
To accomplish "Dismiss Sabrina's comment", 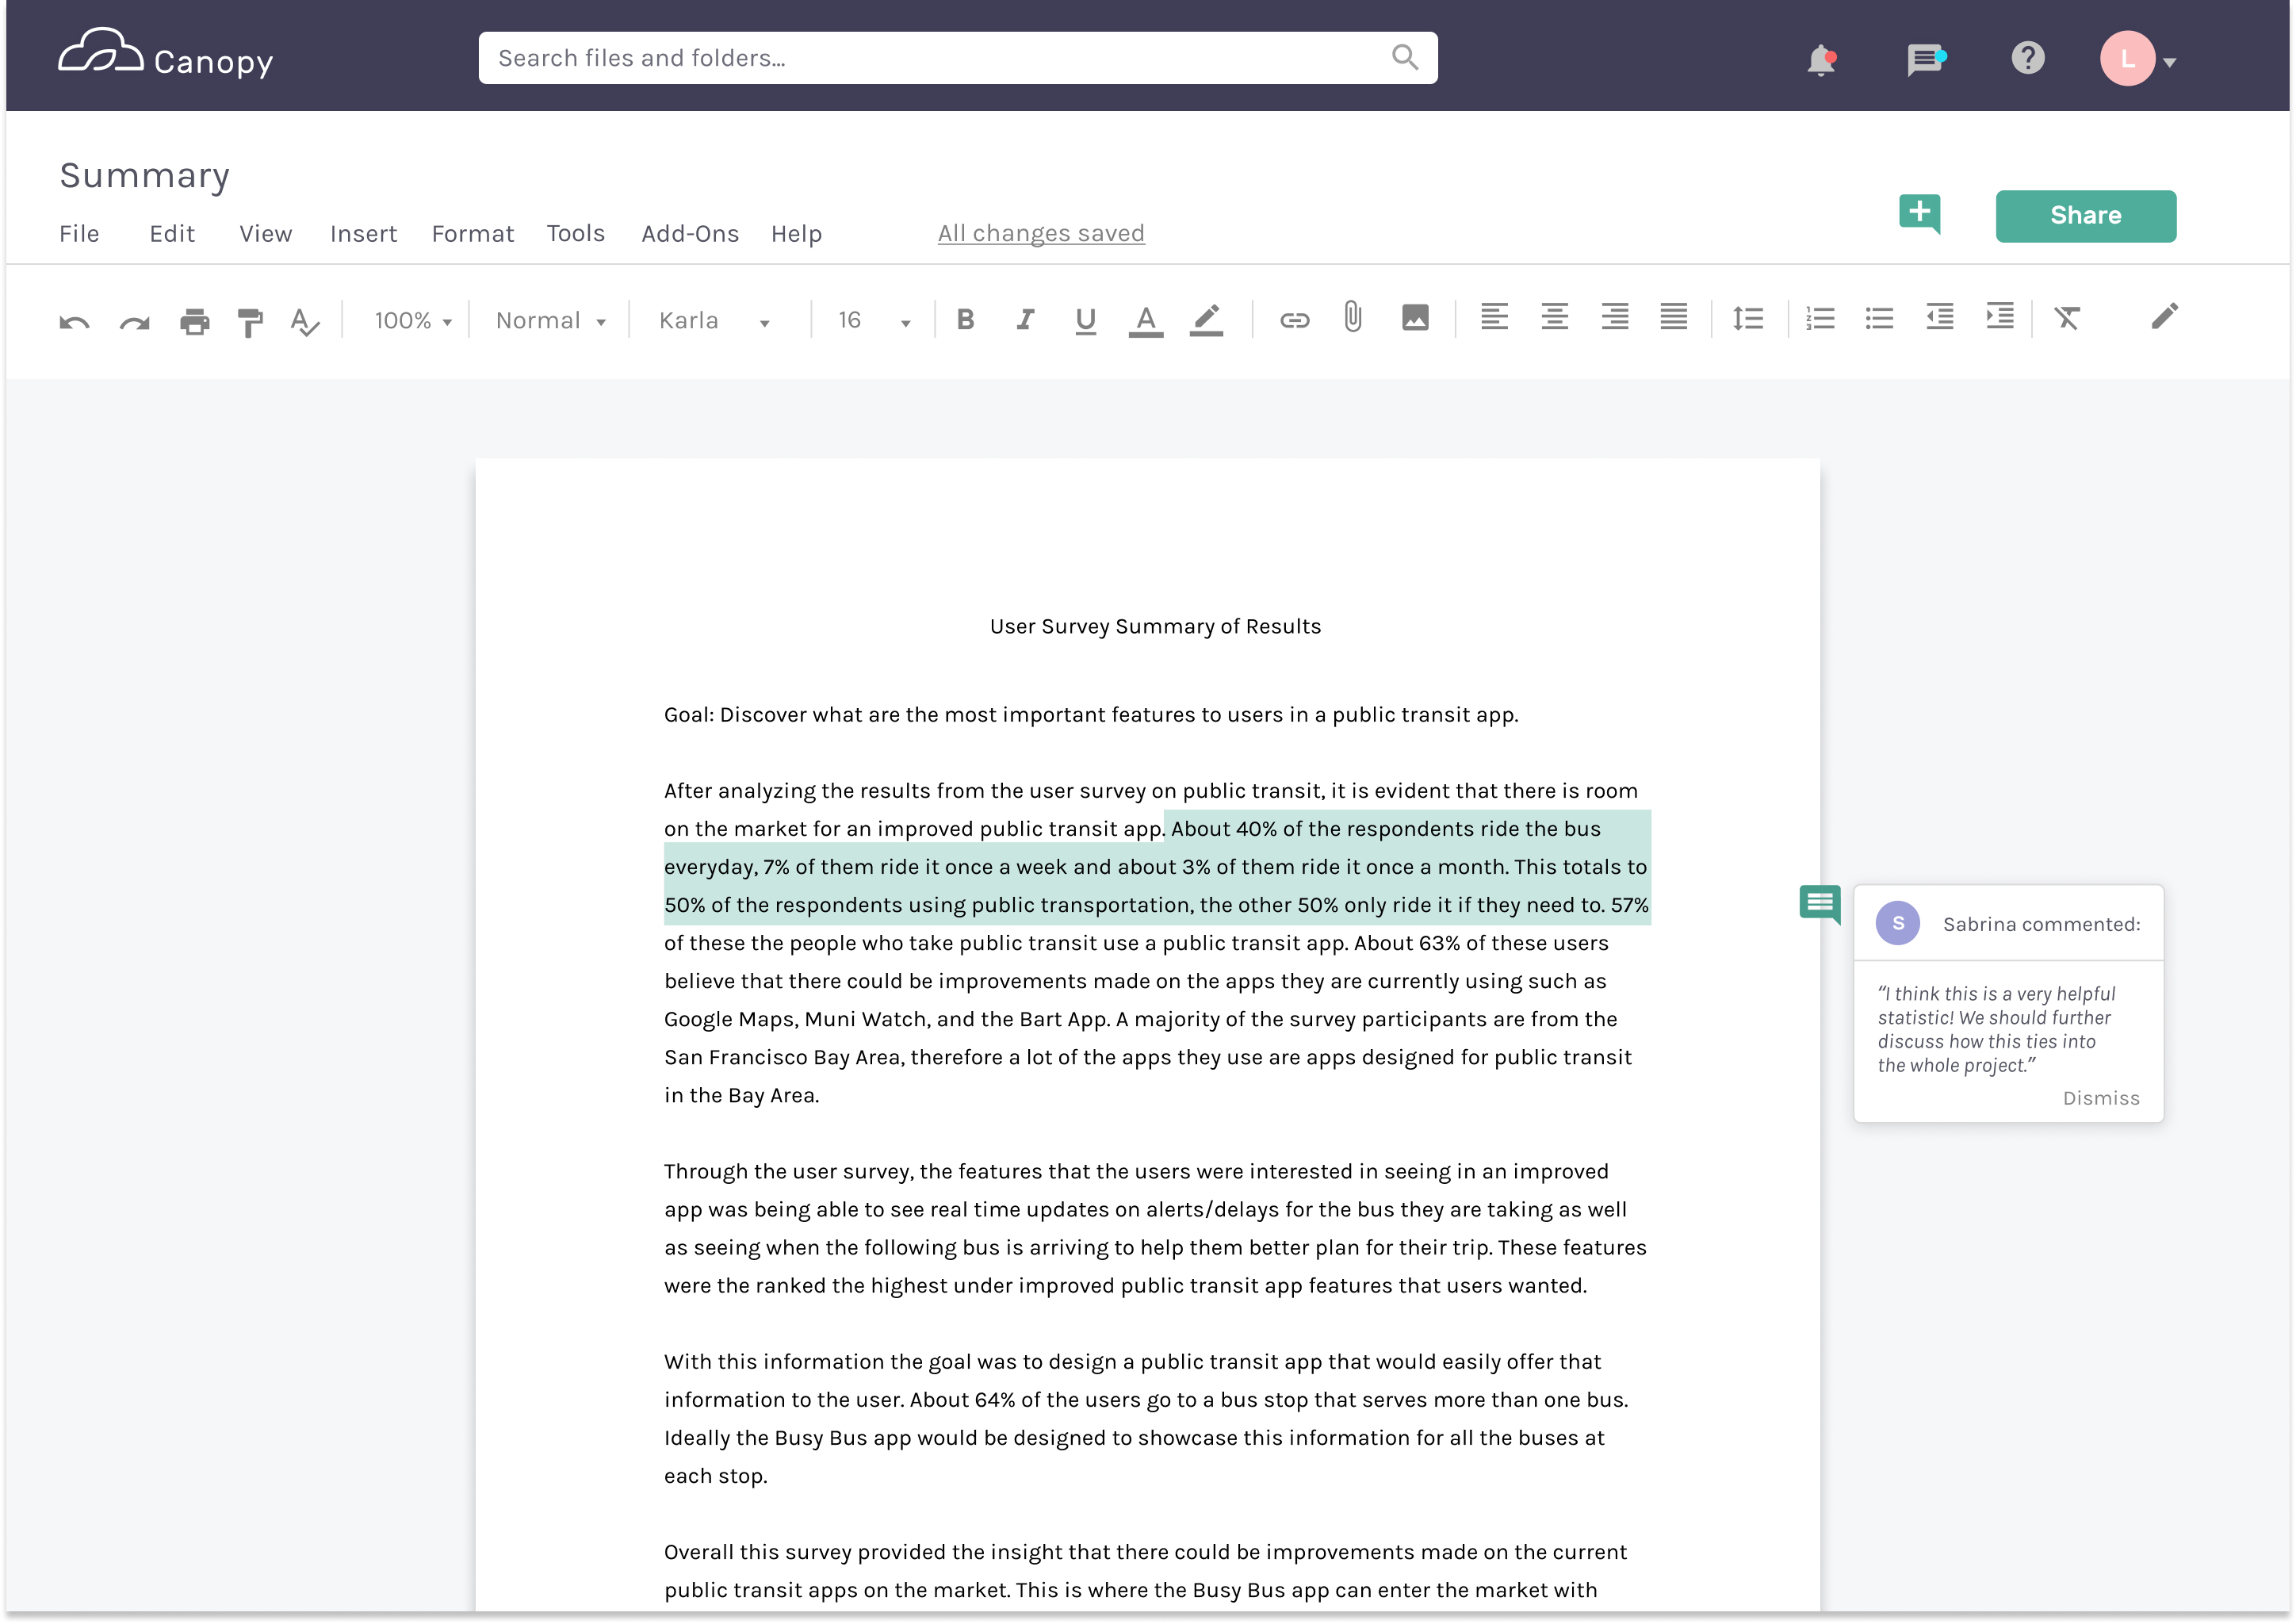I will [2100, 1098].
